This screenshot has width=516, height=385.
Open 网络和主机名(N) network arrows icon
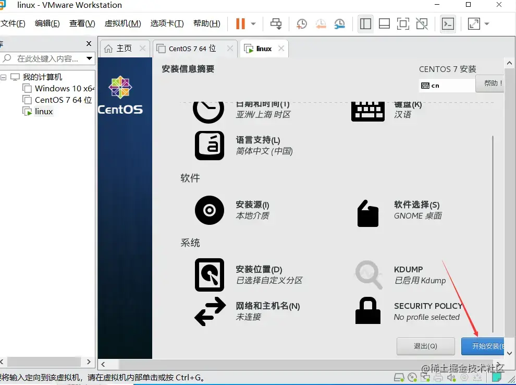[210, 311]
